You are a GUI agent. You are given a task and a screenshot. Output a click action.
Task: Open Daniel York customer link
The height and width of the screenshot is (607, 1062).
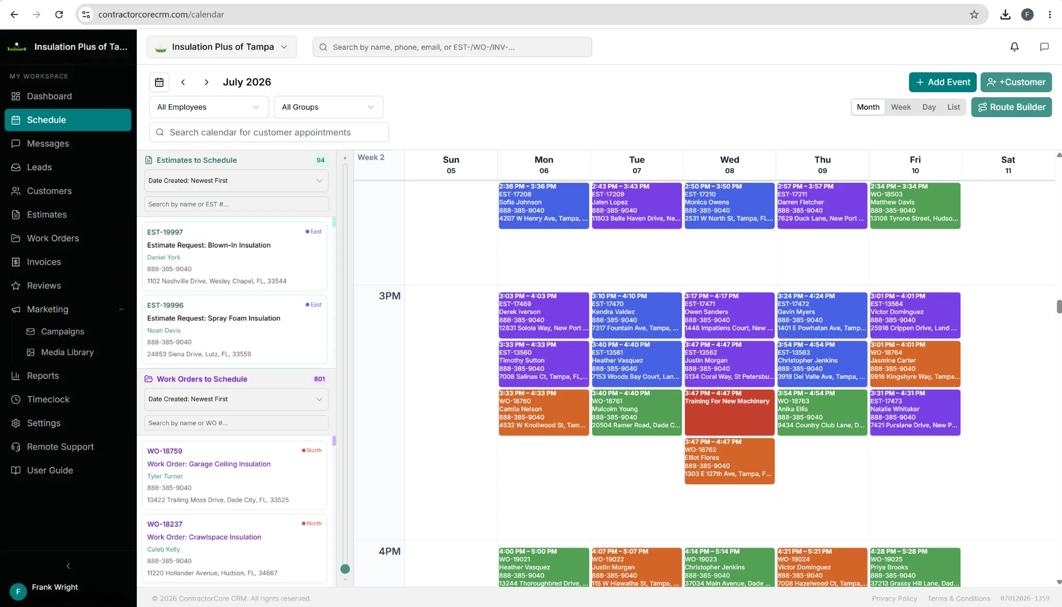click(x=164, y=257)
